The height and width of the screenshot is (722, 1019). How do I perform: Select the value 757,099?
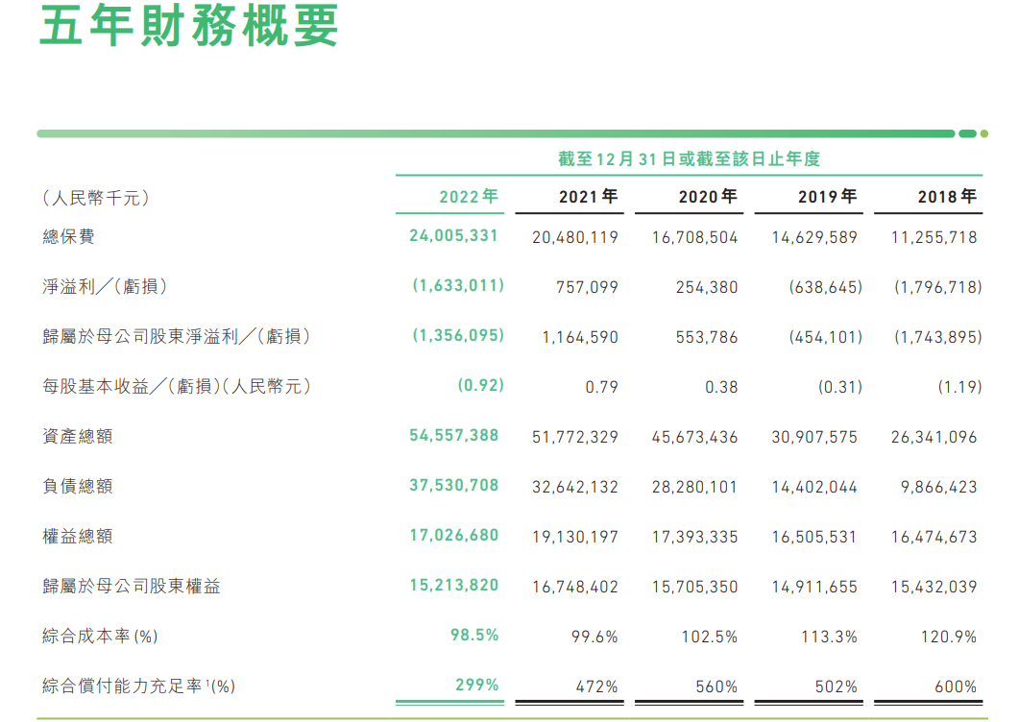pos(587,287)
